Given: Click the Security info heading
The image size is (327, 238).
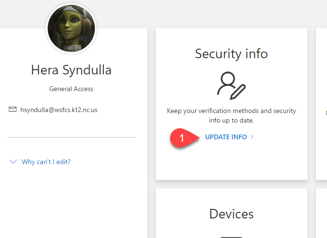Looking at the screenshot, I should coord(231,54).
